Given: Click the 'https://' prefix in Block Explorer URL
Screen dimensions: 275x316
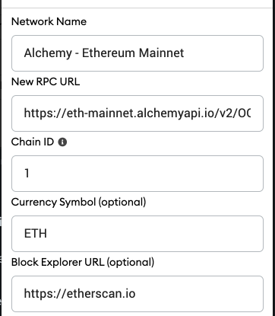Looking at the screenshot, I should (45, 294).
